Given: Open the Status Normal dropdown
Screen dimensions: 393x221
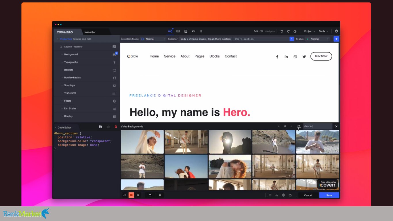Looking at the screenshot, I should [x=317, y=39].
